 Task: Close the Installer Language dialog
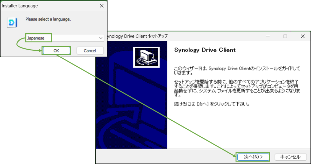pos(101,6)
